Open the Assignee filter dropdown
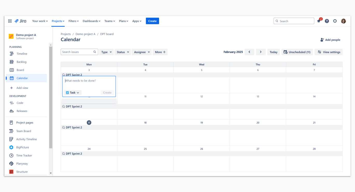 (x=142, y=52)
